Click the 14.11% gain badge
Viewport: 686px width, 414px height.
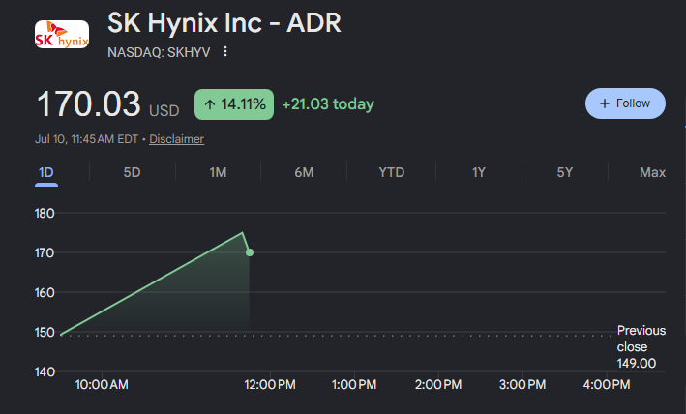(x=234, y=104)
